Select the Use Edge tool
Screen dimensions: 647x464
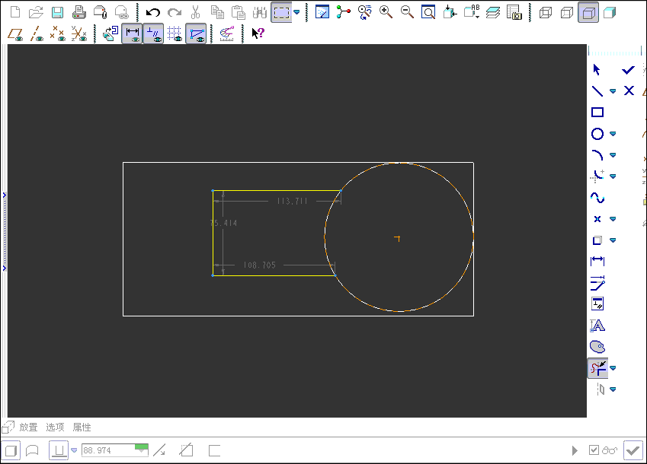click(x=597, y=240)
